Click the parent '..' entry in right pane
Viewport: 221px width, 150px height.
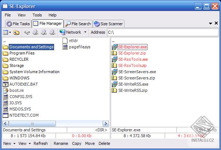pyautogui.click(x=113, y=41)
